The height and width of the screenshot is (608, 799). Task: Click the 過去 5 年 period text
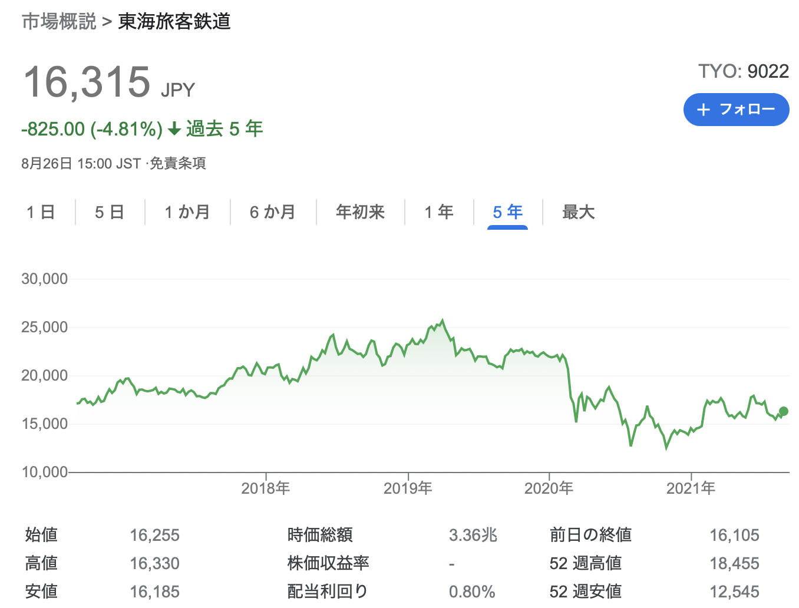(x=224, y=129)
